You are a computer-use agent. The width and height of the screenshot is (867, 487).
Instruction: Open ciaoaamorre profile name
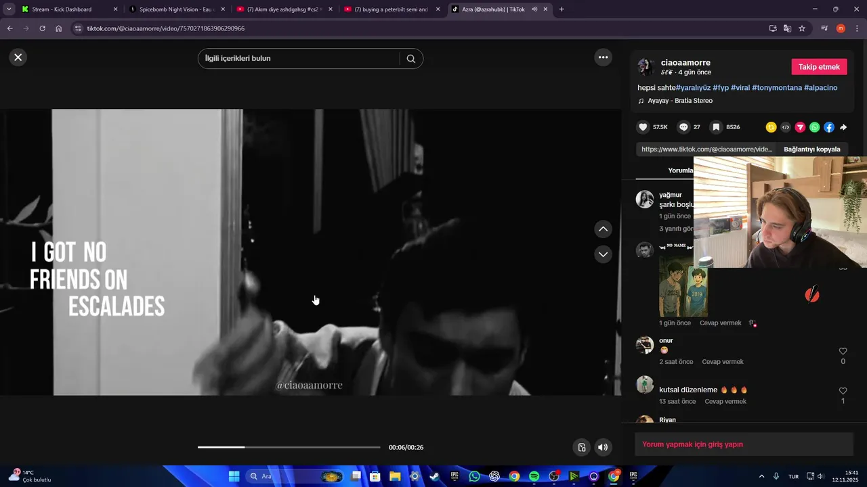685,63
